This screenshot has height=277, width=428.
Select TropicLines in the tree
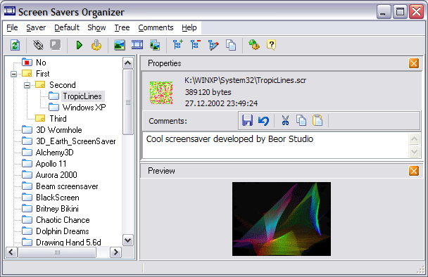click(x=82, y=96)
